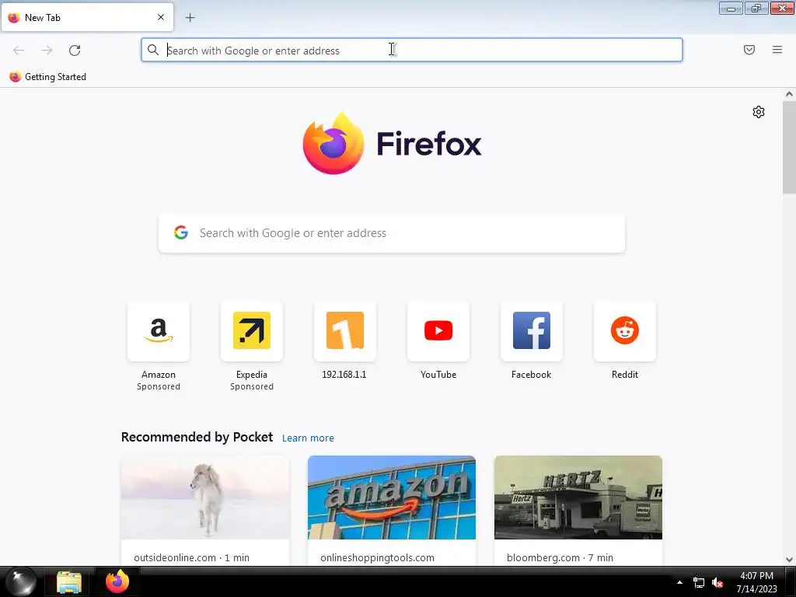Click the personalize new tab gear icon
The image size is (796, 597).
click(758, 112)
